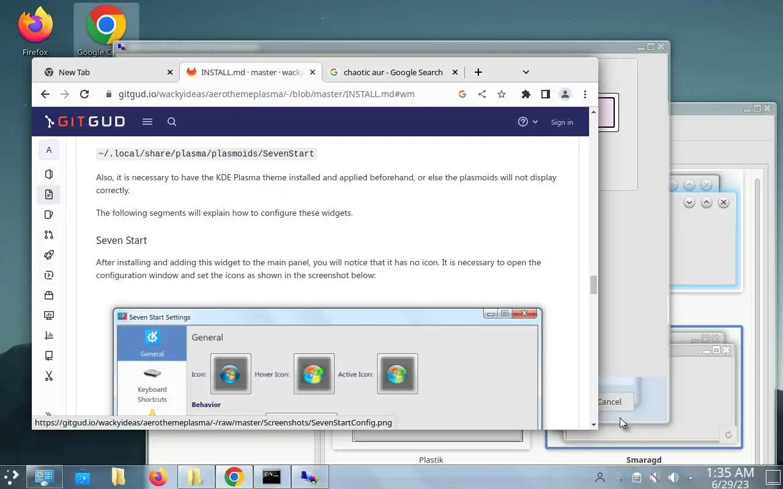The width and height of the screenshot is (783, 489).
Task: Click the Google icon in address bar
Action: click(462, 94)
